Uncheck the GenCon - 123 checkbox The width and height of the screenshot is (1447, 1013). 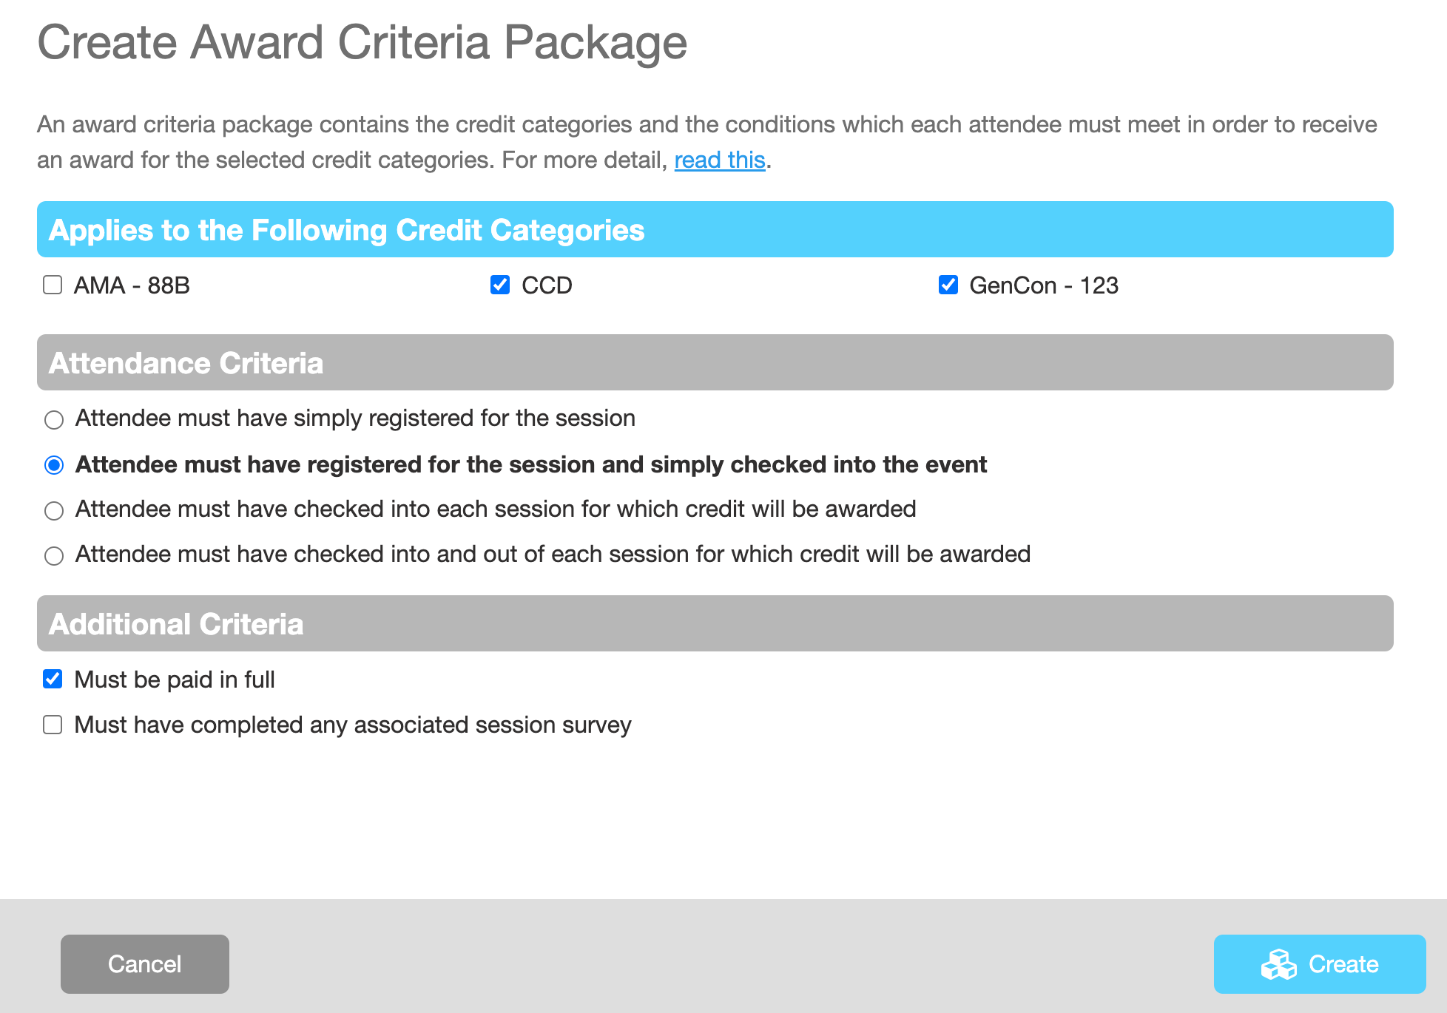pyautogui.click(x=948, y=285)
